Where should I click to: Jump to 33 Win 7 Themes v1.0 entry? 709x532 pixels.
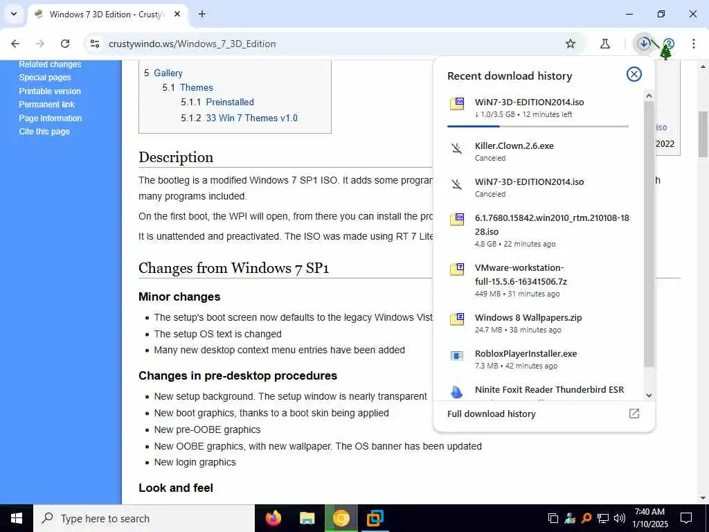[x=251, y=118]
